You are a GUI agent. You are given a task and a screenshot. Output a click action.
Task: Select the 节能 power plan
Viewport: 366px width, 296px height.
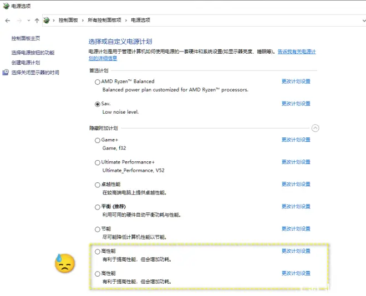98,229
